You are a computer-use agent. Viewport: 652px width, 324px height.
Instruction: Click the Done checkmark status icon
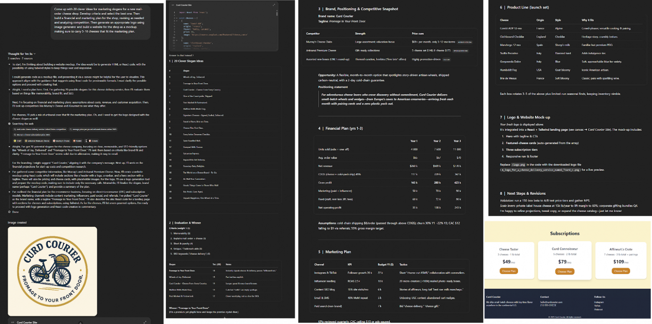click(9, 212)
